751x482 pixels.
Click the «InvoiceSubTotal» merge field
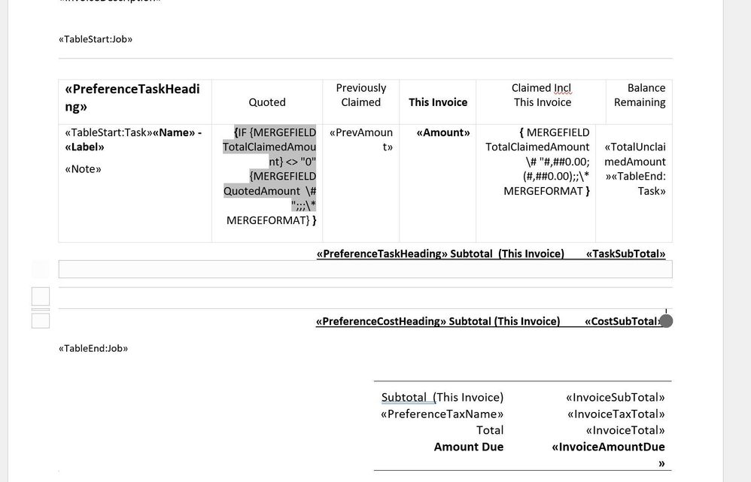point(615,397)
